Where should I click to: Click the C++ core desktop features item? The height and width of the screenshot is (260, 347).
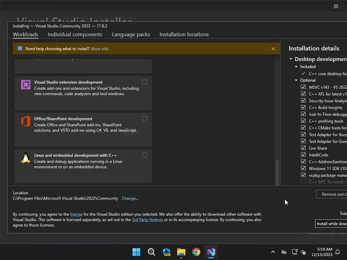(328, 73)
